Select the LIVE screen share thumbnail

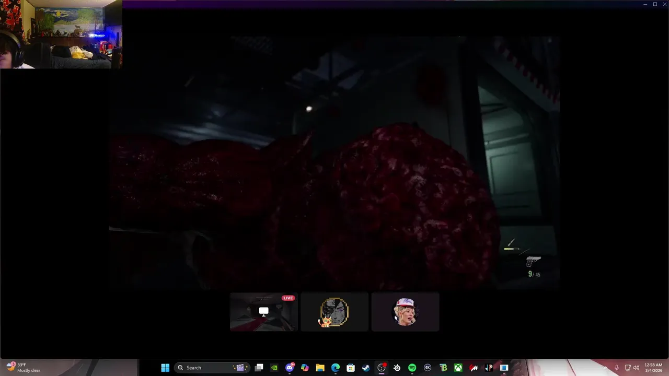pyautogui.click(x=264, y=312)
